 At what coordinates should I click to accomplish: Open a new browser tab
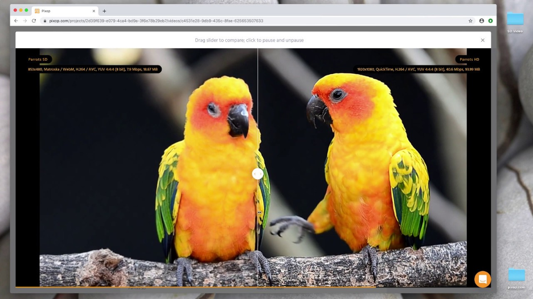(x=104, y=11)
